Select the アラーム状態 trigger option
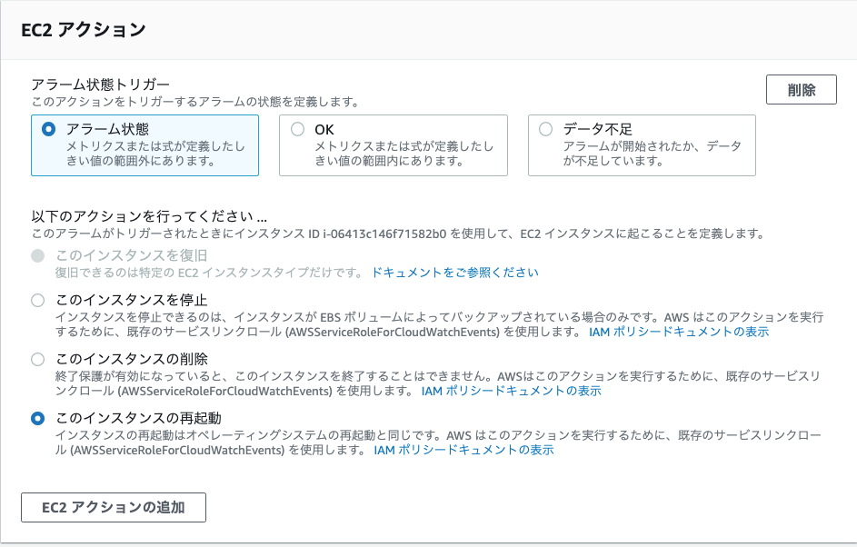The image size is (857, 547). [x=144, y=145]
